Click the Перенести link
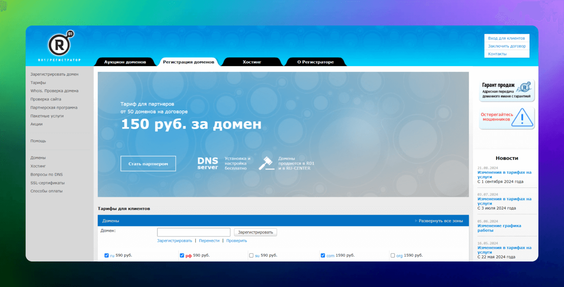Viewport: 564px width, 287px height. [x=209, y=241]
